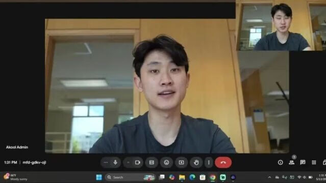Click the Windows taskbar Search box
This screenshot has width=326, height=183.
pos(131,177)
